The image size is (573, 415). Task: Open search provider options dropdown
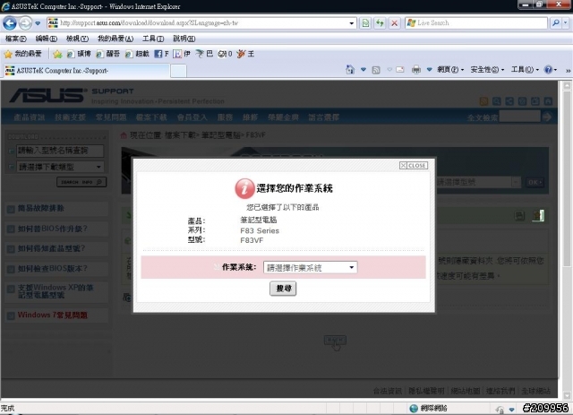(565, 23)
